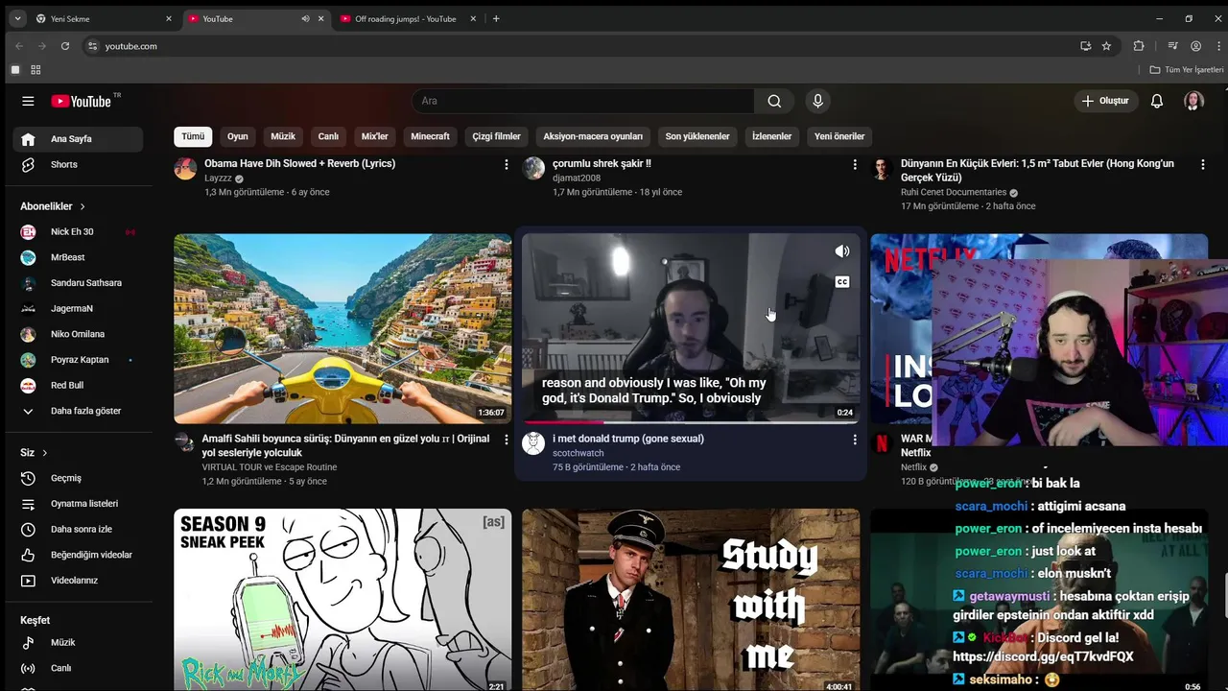Go to Ana Sayfa in sidebar
Viewport: 1228px width, 691px height.
click(x=78, y=139)
